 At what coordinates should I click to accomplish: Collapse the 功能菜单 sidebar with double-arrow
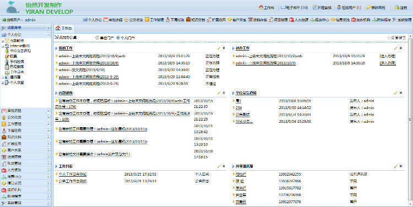48,28
